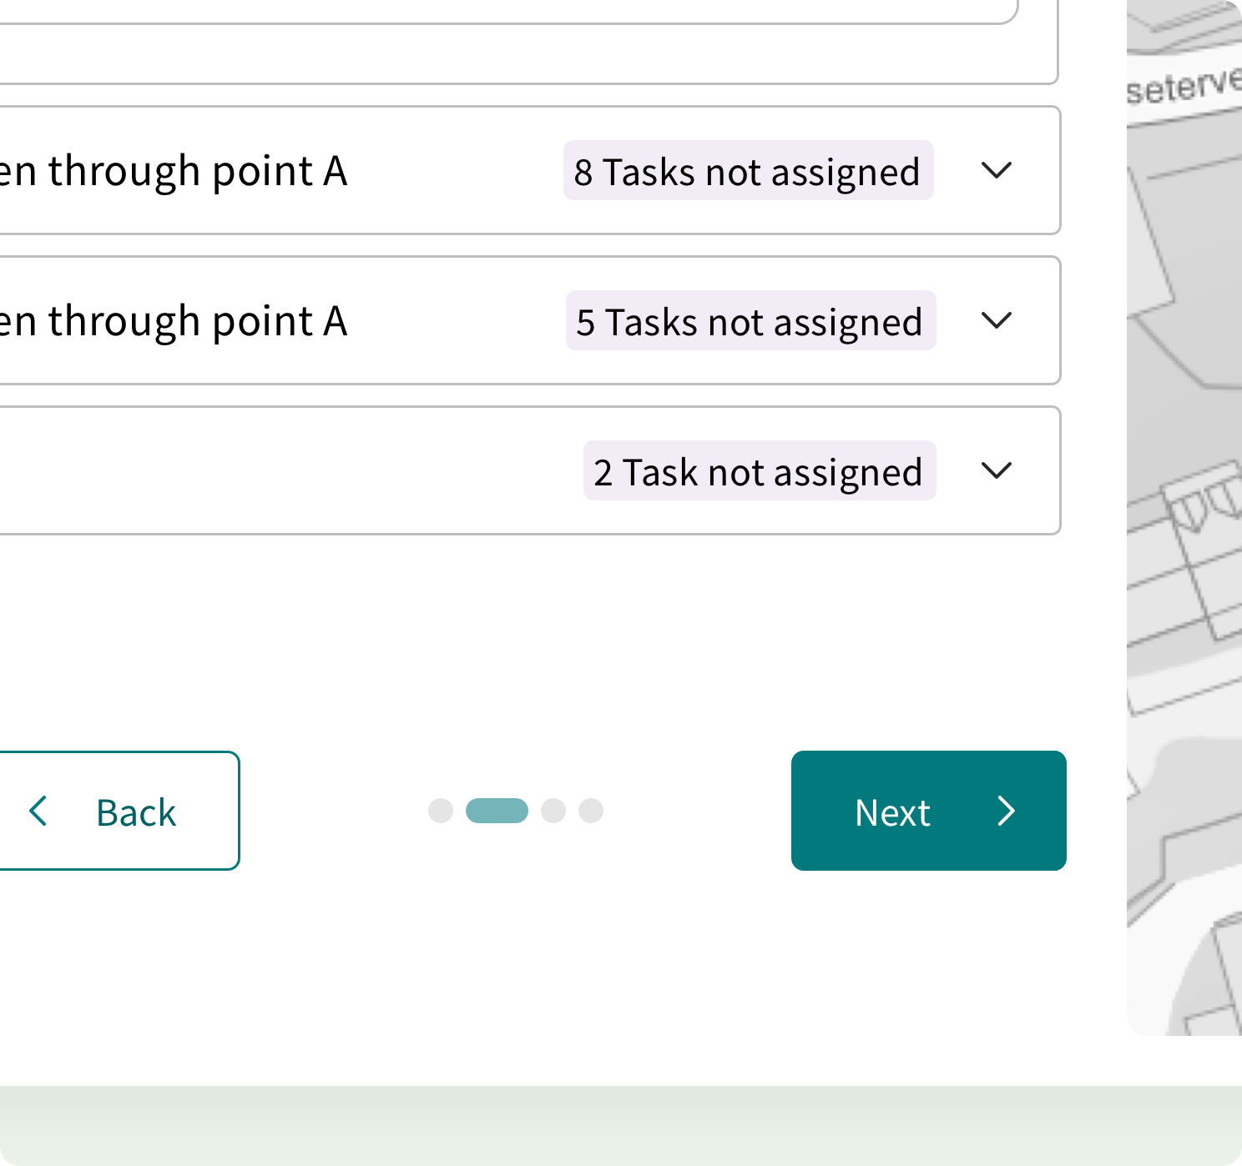The width and height of the screenshot is (1242, 1166).
Task: Jump to the third step pagination dot
Action: tap(553, 811)
